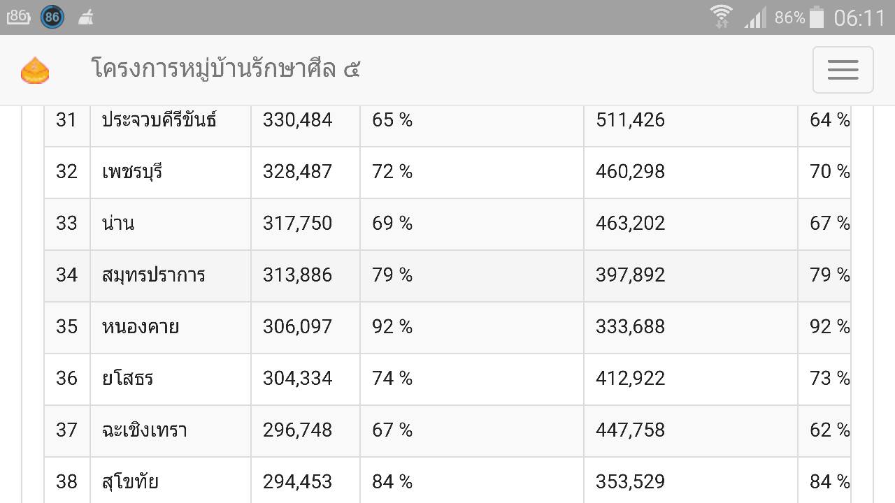This screenshot has height=503, width=895.
Task: Select the สุโขทัย province cell
Action: (171, 480)
